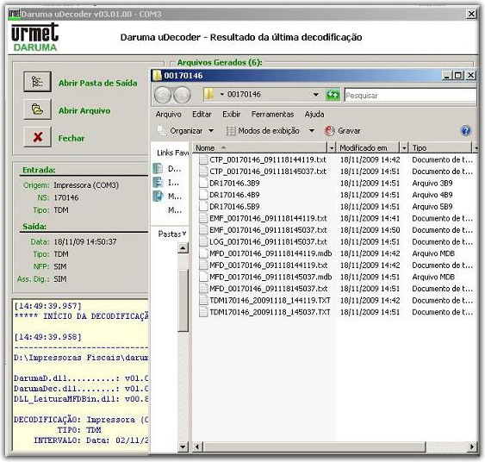This screenshot has width=485, height=462.
Task: Click file icon of DR170146.3B9
Action: pyautogui.click(x=203, y=184)
